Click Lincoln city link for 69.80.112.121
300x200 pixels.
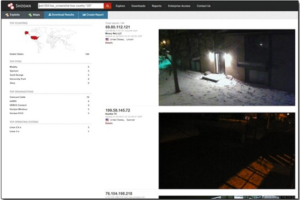[130, 39]
